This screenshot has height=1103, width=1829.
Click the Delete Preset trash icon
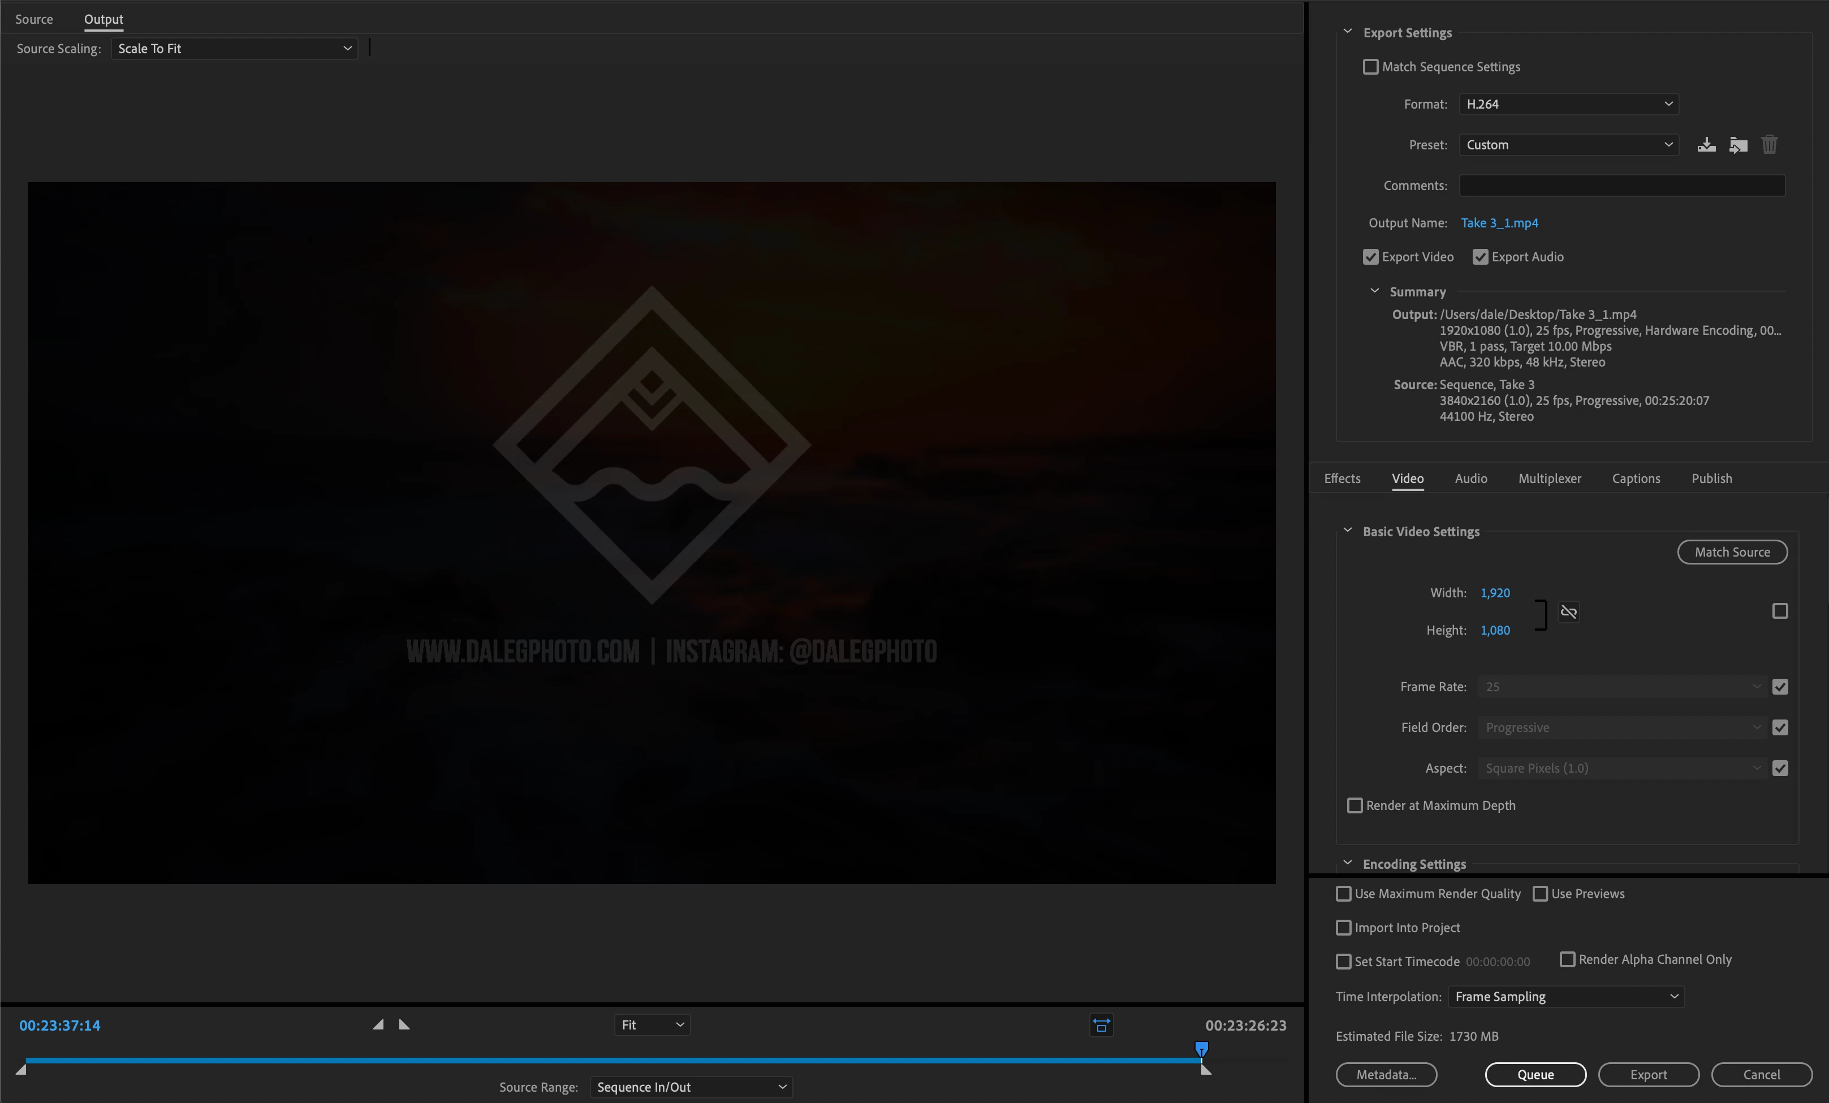1770,145
